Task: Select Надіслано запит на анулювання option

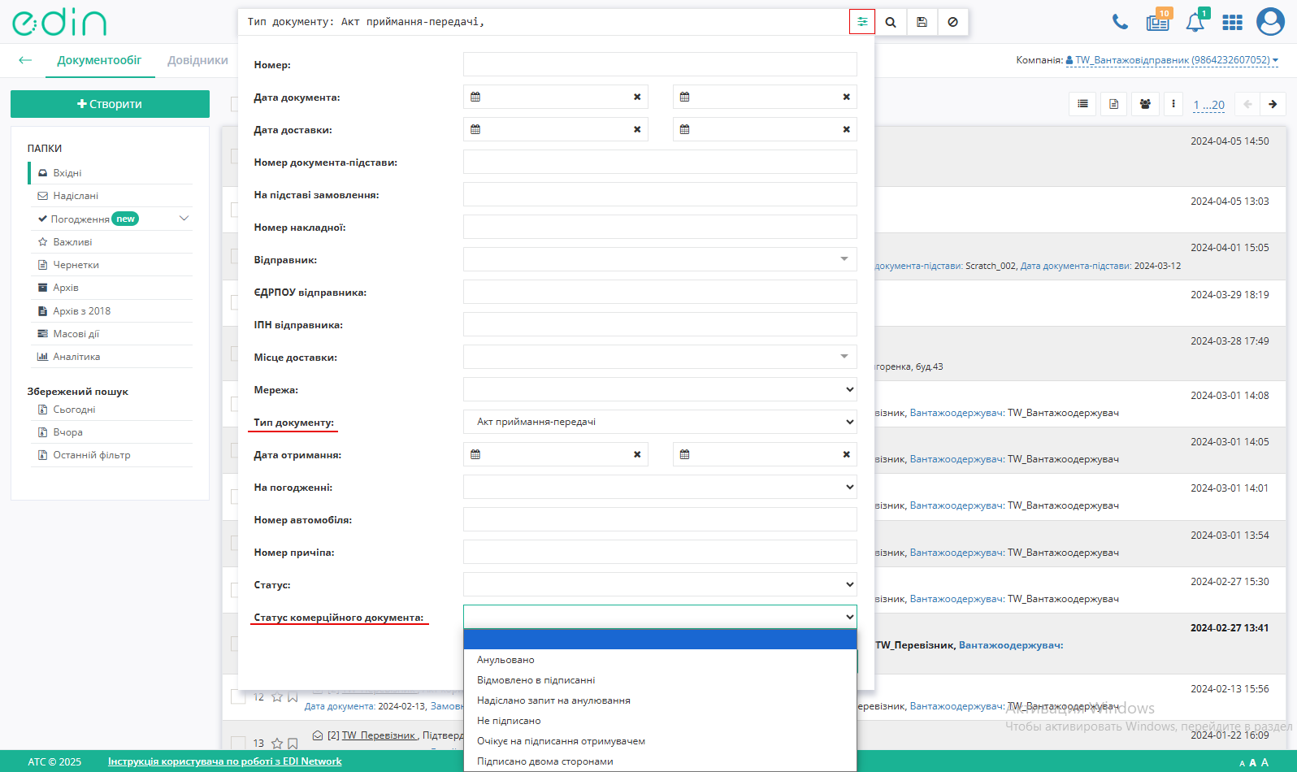Action: (660, 700)
